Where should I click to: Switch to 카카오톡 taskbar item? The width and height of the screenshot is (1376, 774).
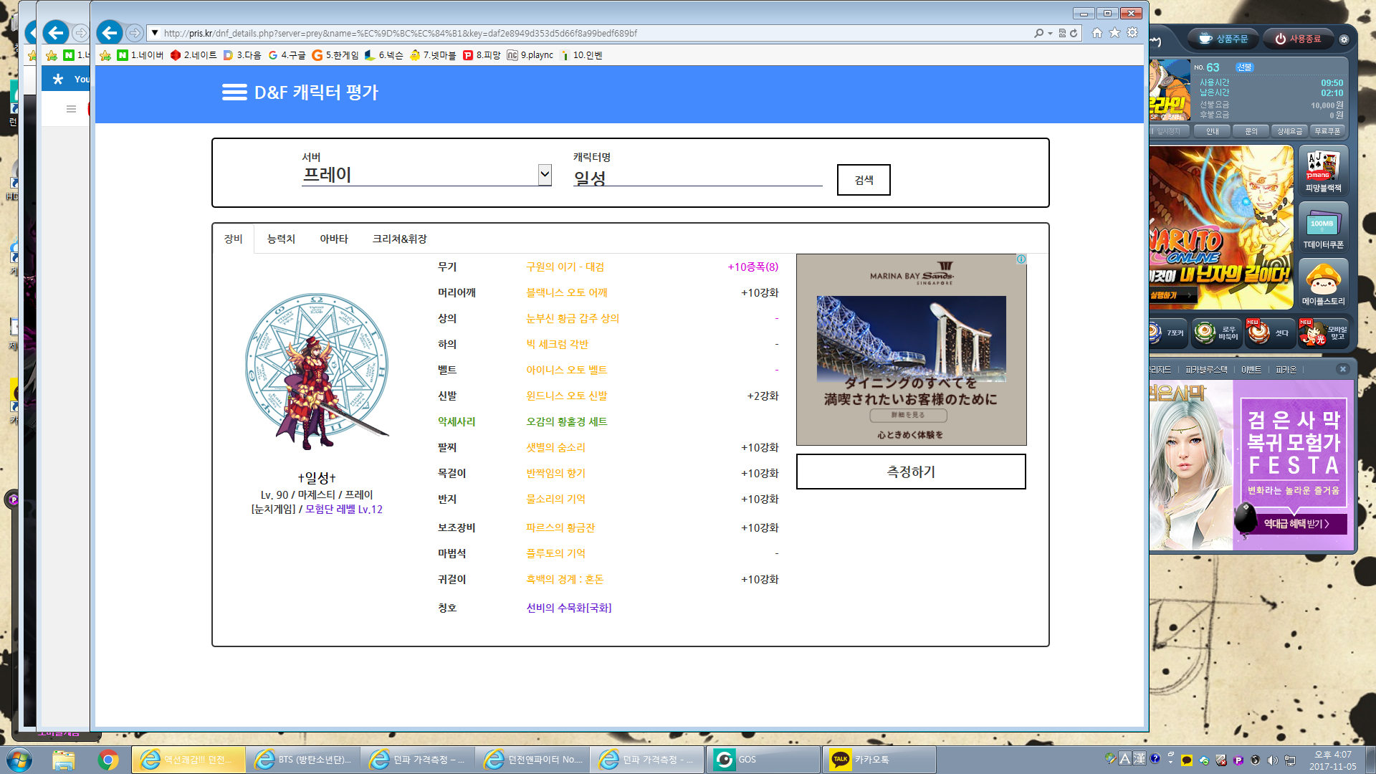(879, 760)
